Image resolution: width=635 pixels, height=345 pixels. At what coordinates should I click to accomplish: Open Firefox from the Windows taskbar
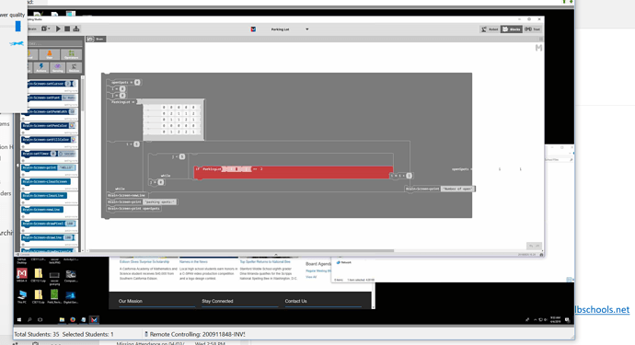pos(73,320)
